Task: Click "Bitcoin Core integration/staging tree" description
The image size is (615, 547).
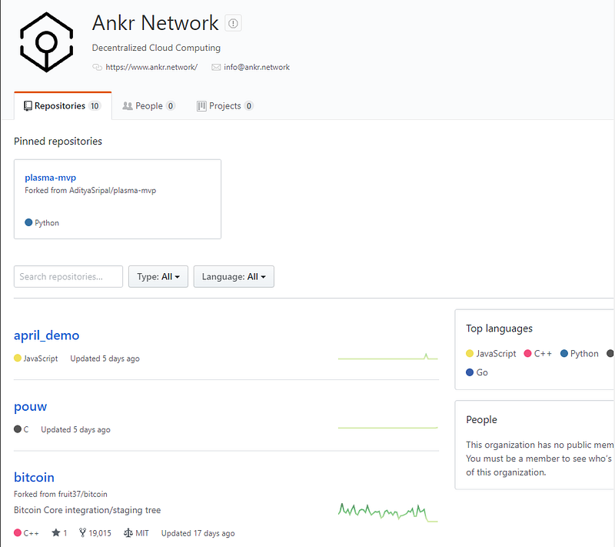Action: click(x=87, y=510)
